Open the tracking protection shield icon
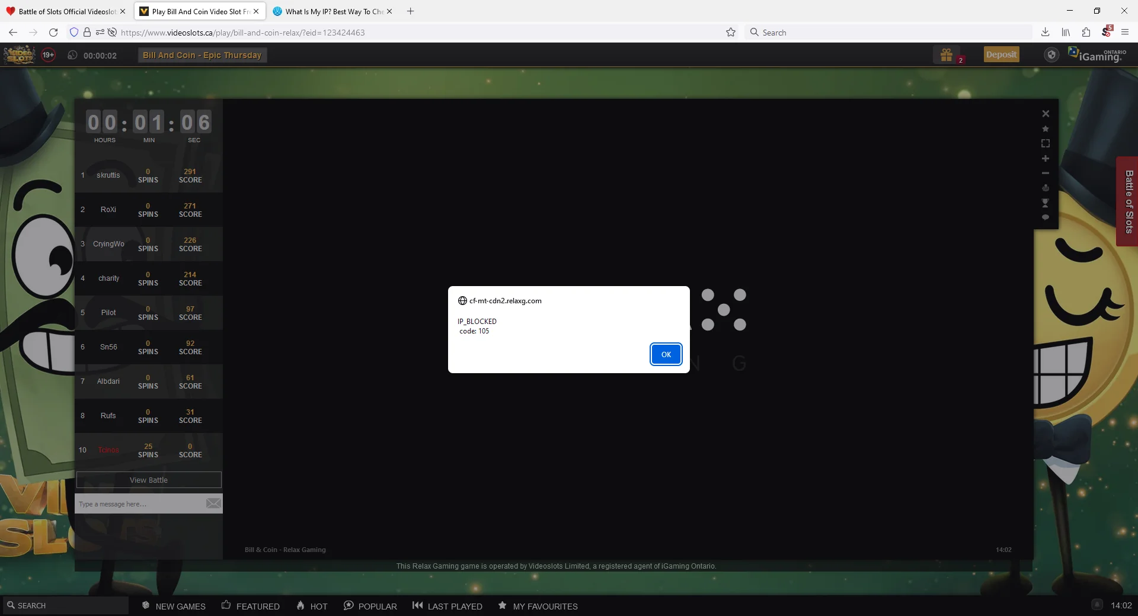Screen dimensions: 1138x616 coord(74,33)
